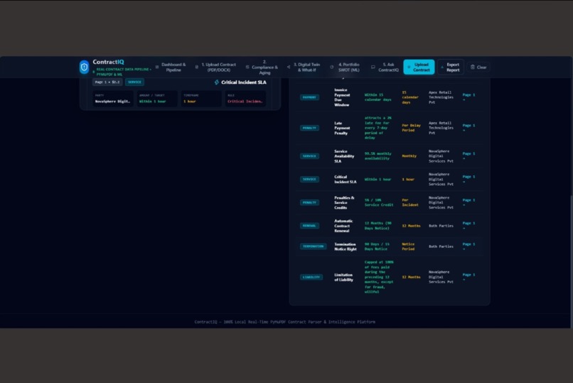The image size is (573, 383).
Task: Click 'Both Parties' in the Termination row
Action: 441,247
